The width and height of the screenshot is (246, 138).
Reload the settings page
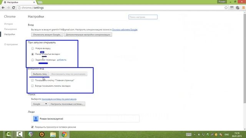click(13, 8)
